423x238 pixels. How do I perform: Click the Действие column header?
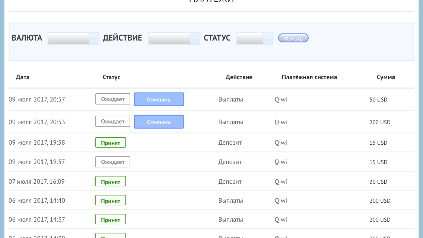click(x=239, y=77)
